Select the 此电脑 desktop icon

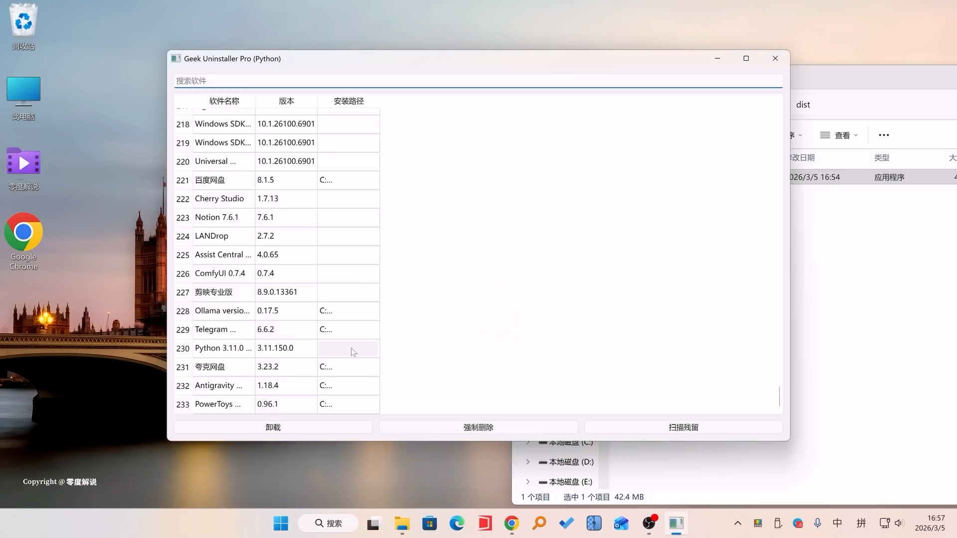[23, 98]
